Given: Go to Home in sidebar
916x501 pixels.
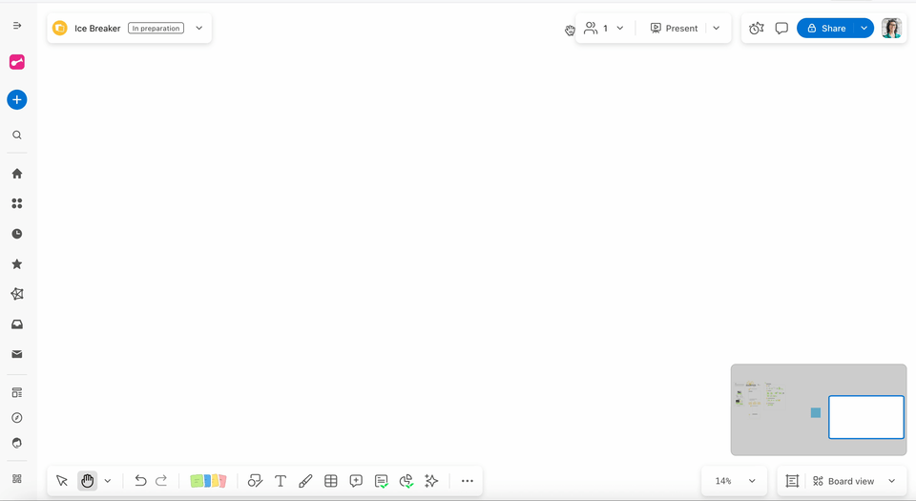Looking at the screenshot, I should tap(17, 174).
